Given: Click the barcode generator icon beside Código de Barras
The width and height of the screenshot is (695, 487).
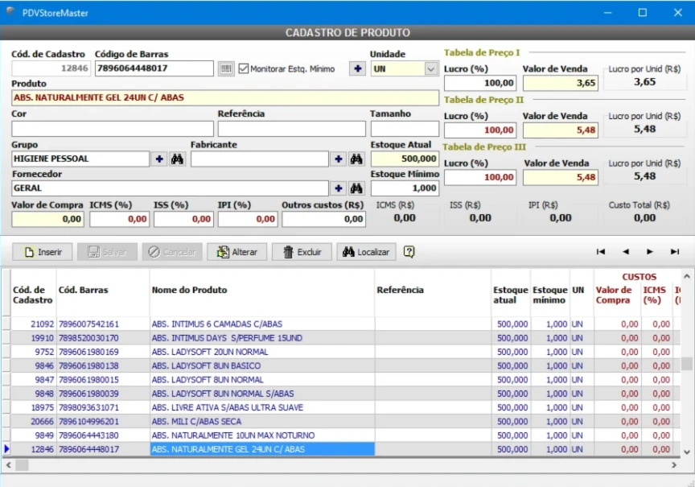Looking at the screenshot, I should (x=226, y=69).
